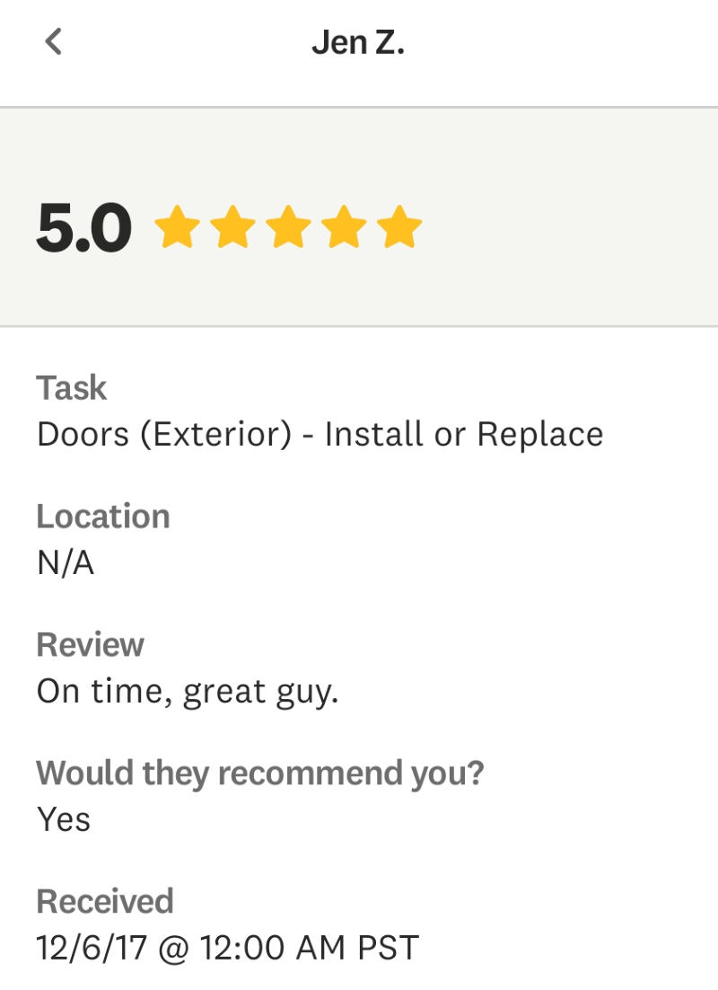
Task: Select the N/A location value
Action: point(65,563)
